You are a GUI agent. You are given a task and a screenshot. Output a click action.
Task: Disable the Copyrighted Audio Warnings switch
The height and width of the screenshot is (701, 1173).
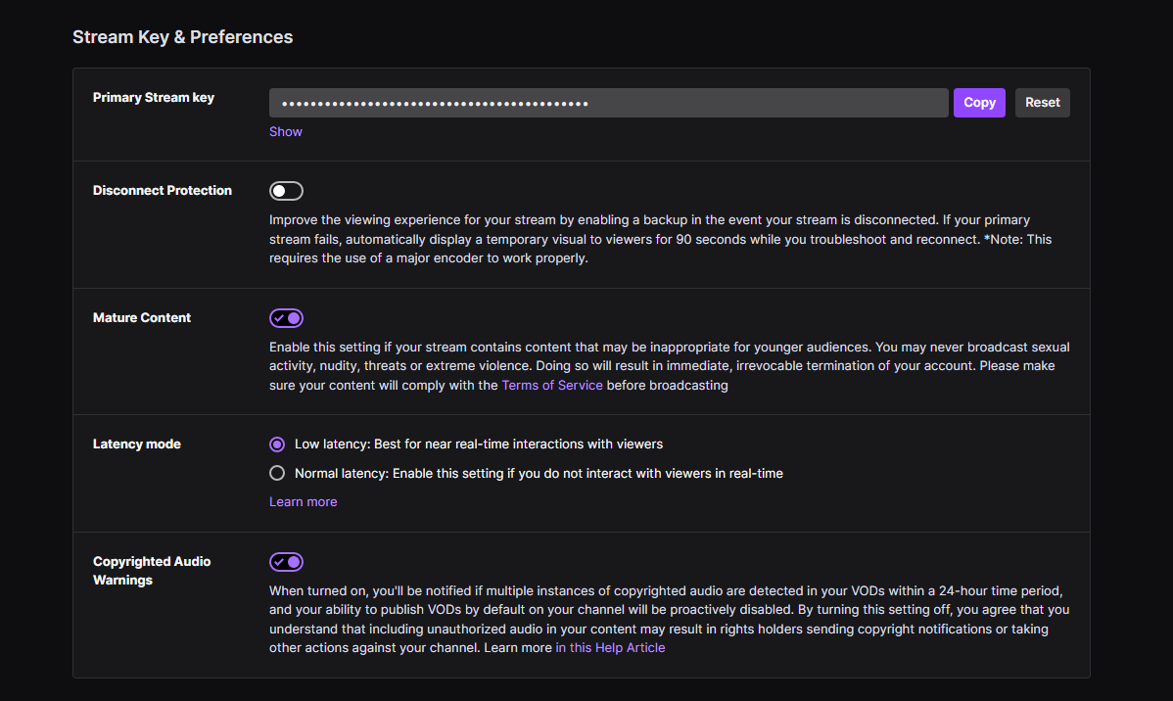pos(287,562)
